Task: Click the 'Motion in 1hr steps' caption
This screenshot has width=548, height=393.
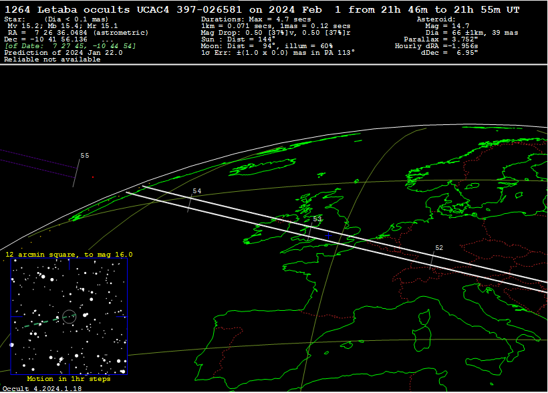Action: click(68, 379)
